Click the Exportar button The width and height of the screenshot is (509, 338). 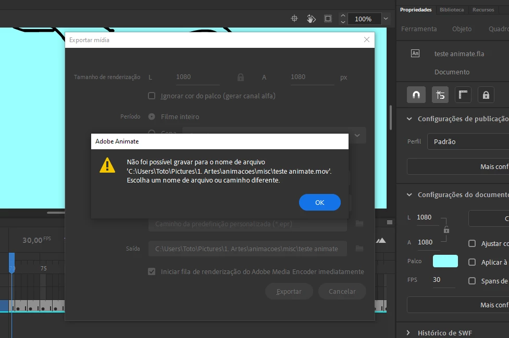pos(289,291)
